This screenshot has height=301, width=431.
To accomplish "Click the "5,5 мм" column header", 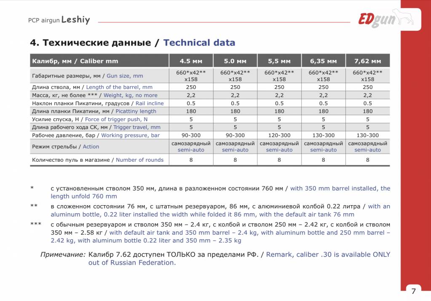I will [279, 61].
